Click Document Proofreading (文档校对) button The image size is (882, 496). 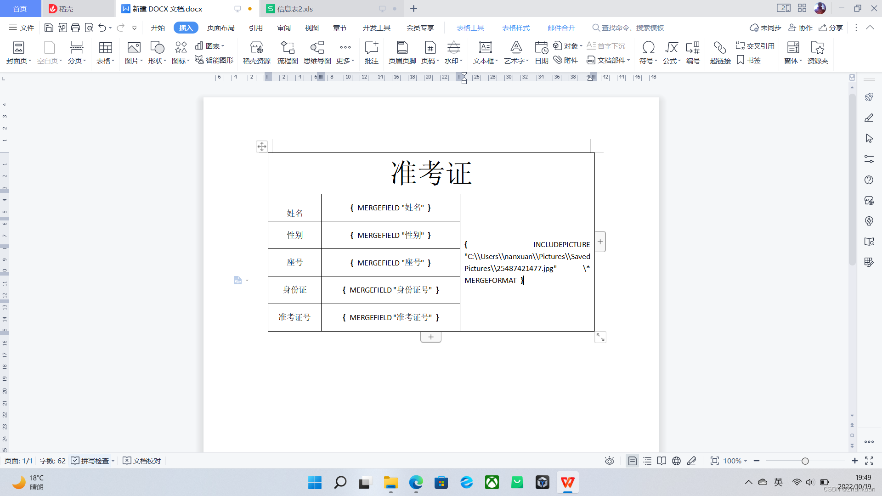click(142, 461)
